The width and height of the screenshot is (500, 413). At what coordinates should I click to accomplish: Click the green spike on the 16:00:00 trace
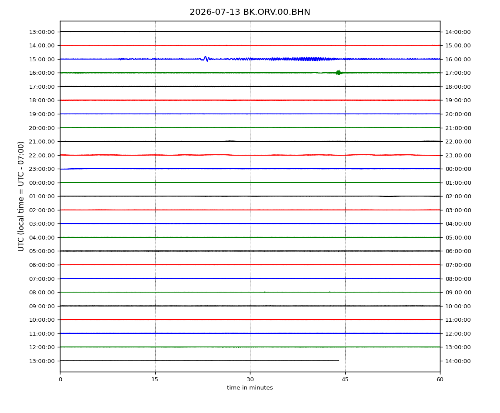click(338, 73)
